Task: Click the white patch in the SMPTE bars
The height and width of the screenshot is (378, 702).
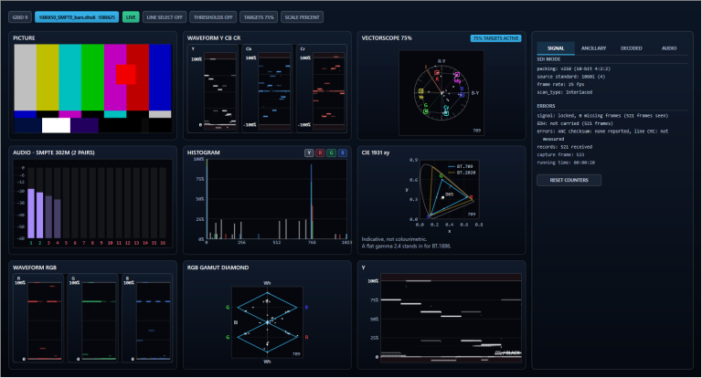Action: 56,125
